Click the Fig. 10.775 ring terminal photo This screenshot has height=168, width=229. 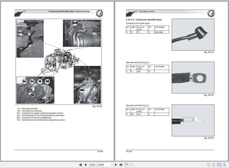click(x=193, y=120)
